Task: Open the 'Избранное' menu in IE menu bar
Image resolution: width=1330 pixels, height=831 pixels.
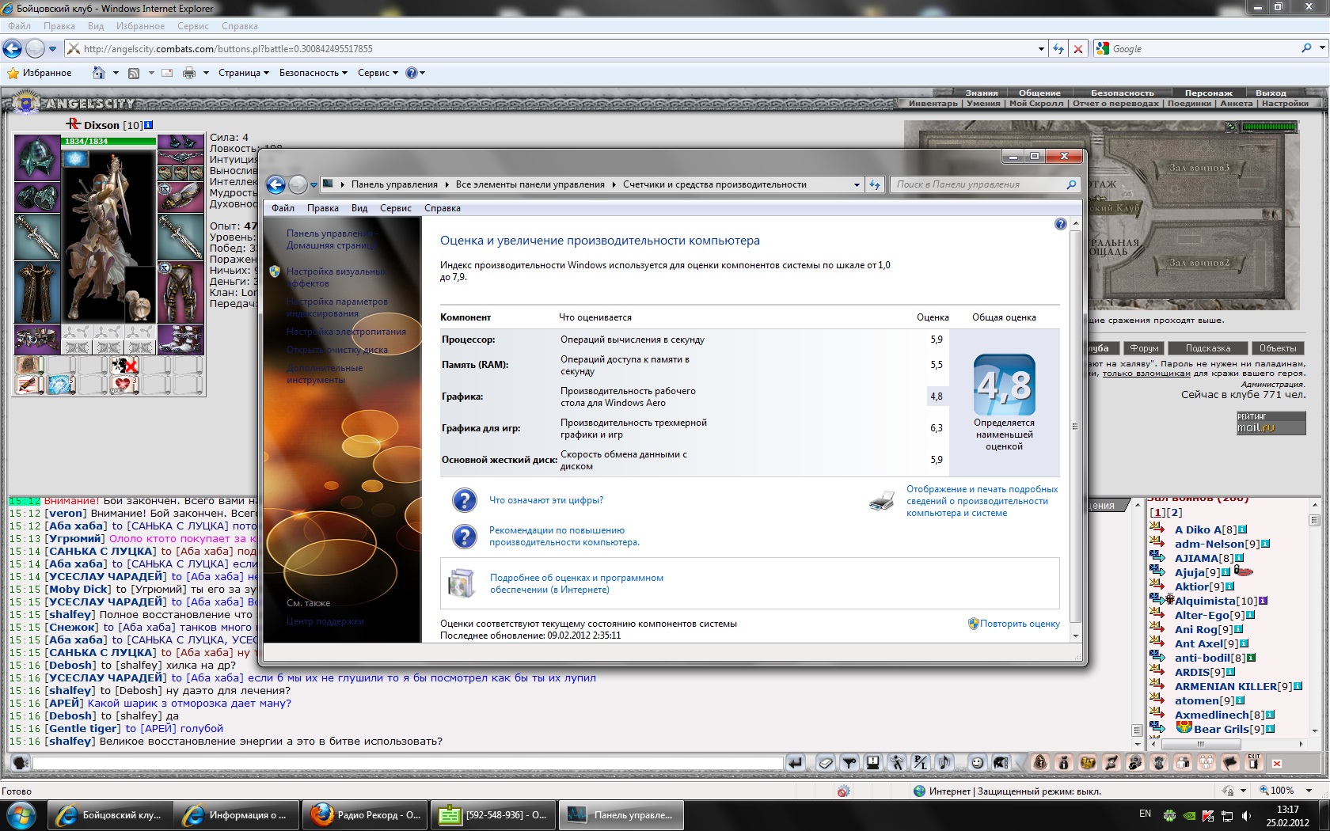Action: pos(140,26)
